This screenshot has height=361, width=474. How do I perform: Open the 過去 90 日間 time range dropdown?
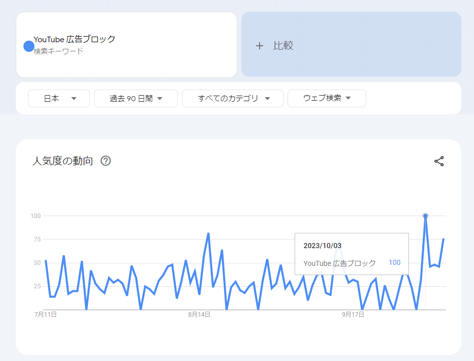[x=136, y=98]
